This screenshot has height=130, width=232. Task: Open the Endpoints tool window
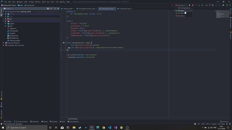click(34, 122)
